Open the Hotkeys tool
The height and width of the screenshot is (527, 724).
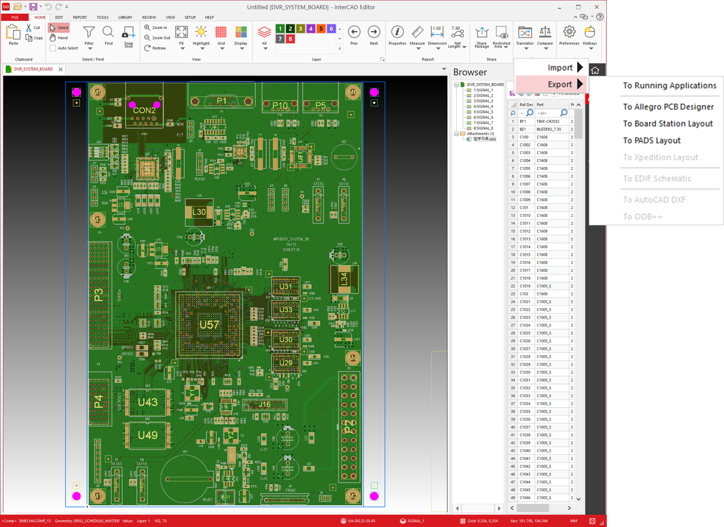coord(590,37)
